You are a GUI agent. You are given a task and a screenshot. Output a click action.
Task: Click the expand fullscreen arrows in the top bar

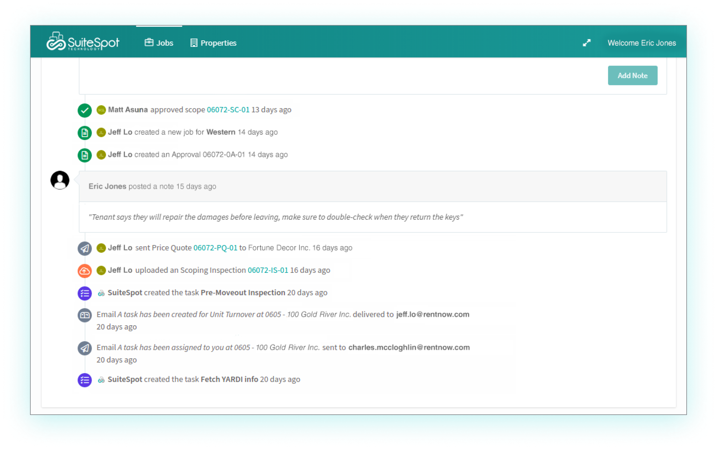[587, 42]
